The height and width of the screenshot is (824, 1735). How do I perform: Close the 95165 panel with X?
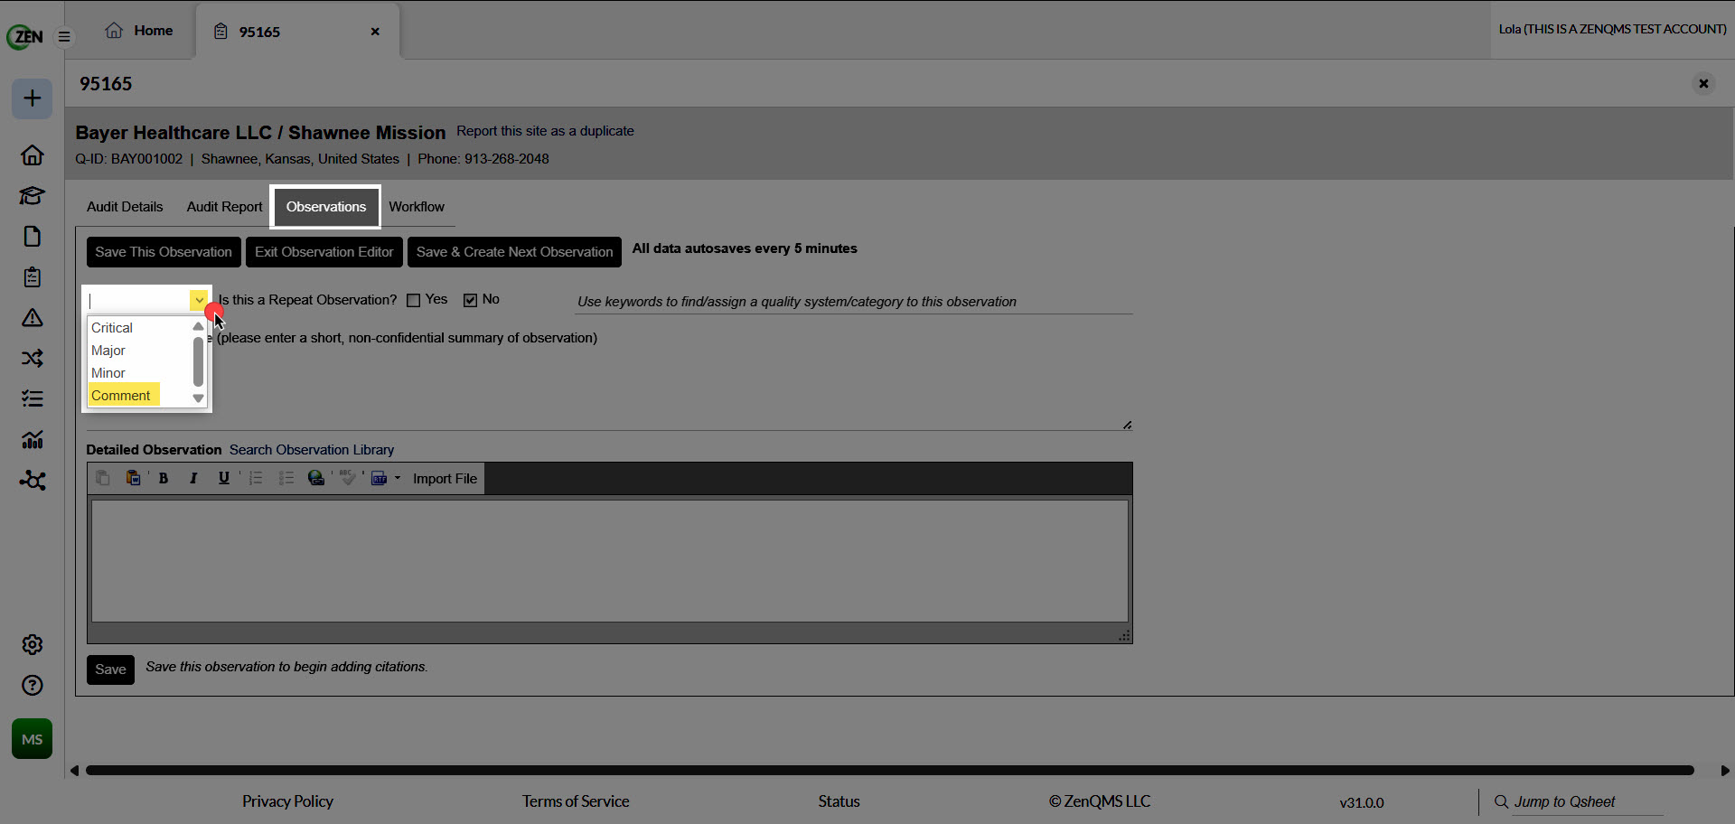click(1703, 83)
